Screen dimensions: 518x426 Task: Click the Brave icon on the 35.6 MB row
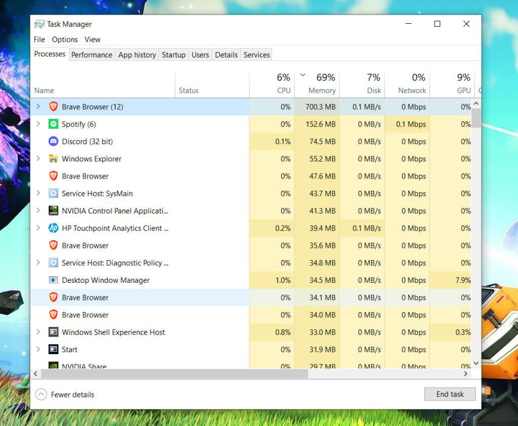coord(53,245)
